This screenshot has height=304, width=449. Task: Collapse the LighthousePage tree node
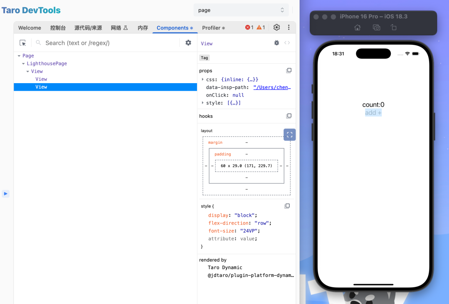coord(23,64)
